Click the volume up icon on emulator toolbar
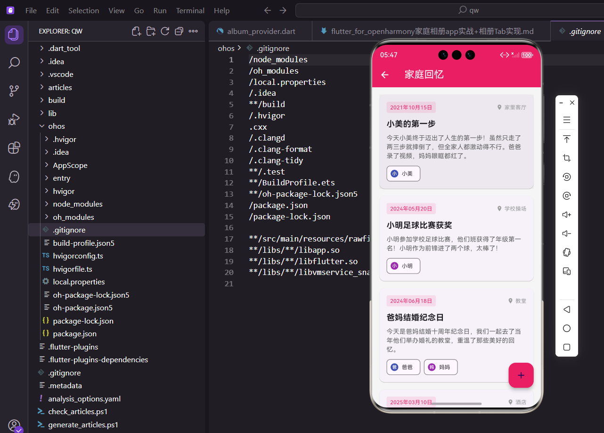The image size is (604, 433). 566,214
